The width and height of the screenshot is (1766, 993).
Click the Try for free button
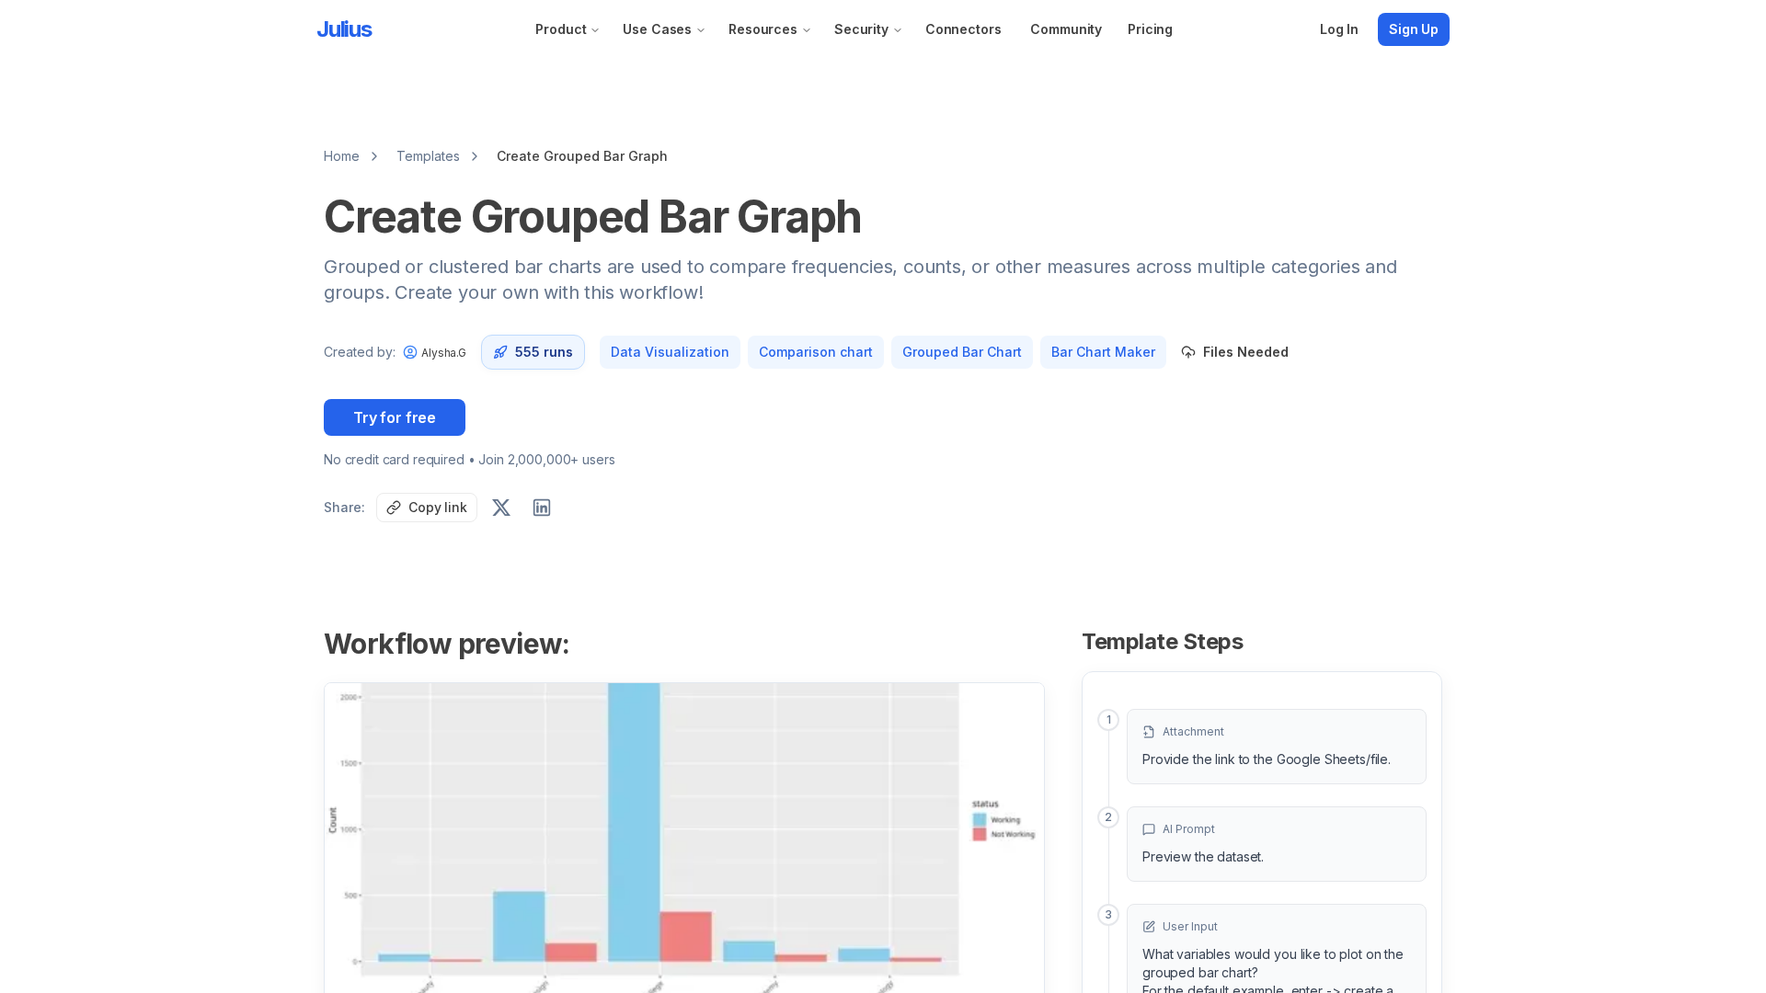395,417
